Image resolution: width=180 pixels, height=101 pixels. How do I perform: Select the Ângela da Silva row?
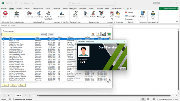point(55,41)
